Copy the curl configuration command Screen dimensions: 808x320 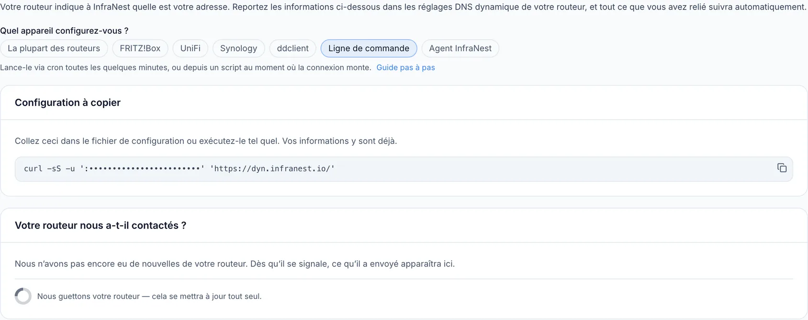782,168
